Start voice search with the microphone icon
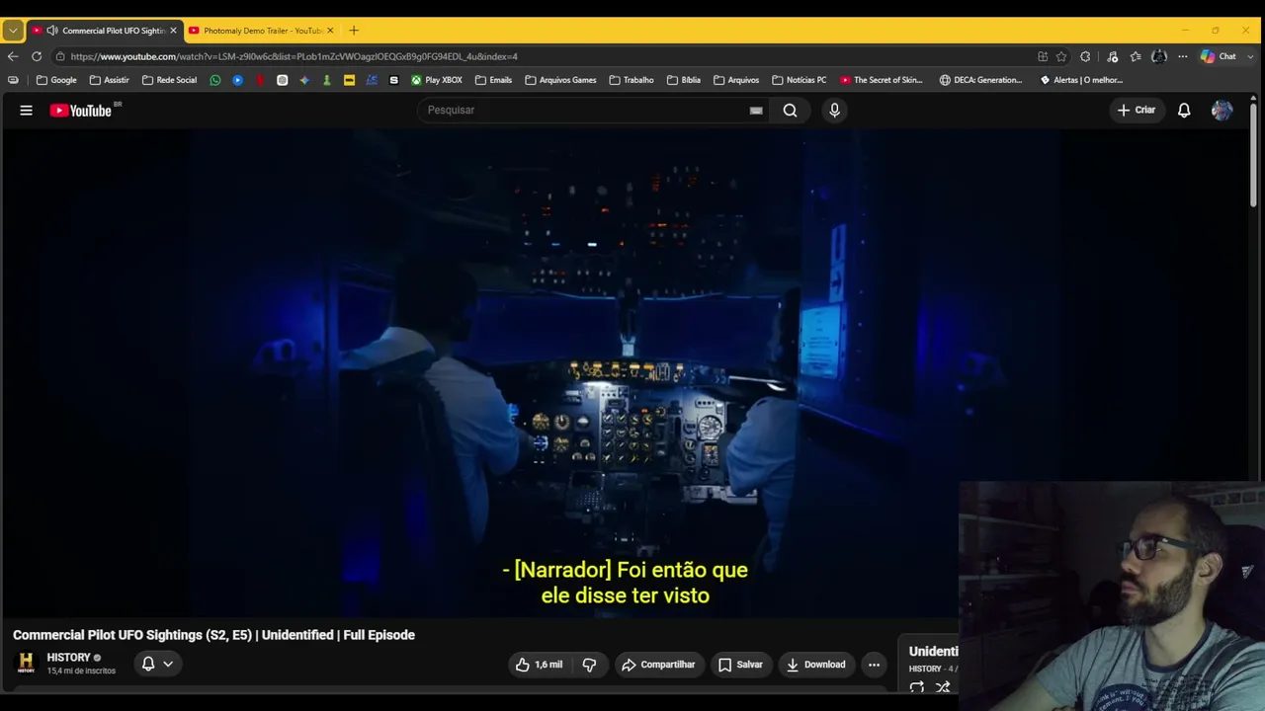This screenshot has width=1265, height=711. pos(834,111)
